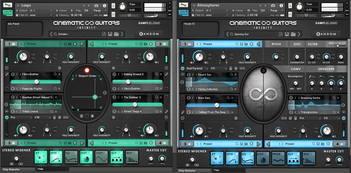This screenshot has height=173, width=351.
Task: Go to previous preset before Opening Out
Action: [x=227, y=34]
